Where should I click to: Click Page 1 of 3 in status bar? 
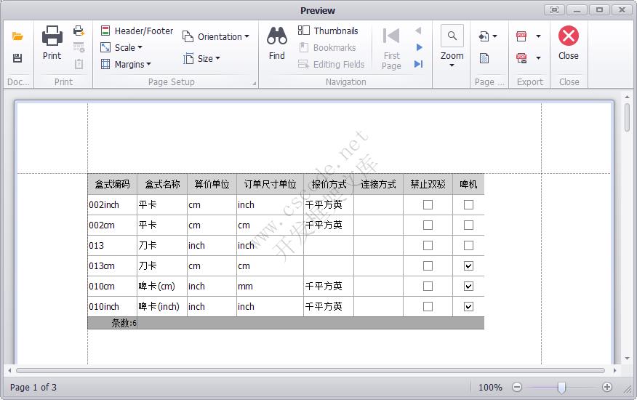tap(33, 388)
